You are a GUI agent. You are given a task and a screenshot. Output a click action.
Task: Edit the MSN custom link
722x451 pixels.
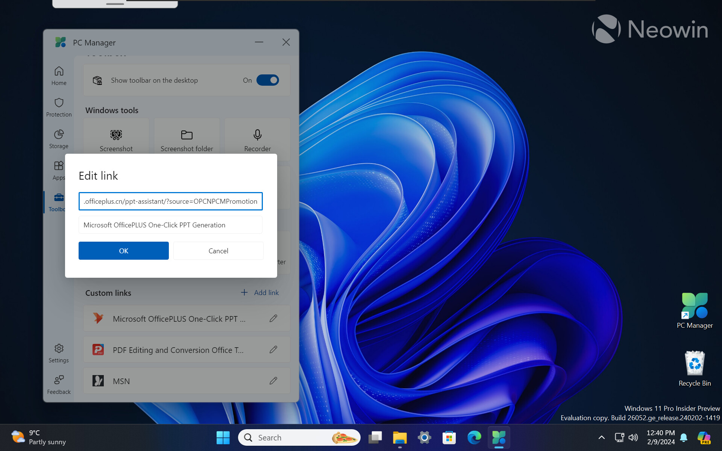[x=273, y=381]
